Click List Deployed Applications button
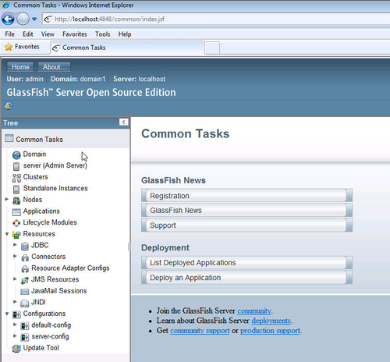Image resolution: width=390 pixels, height=362 pixels. [x=246, y=263]
